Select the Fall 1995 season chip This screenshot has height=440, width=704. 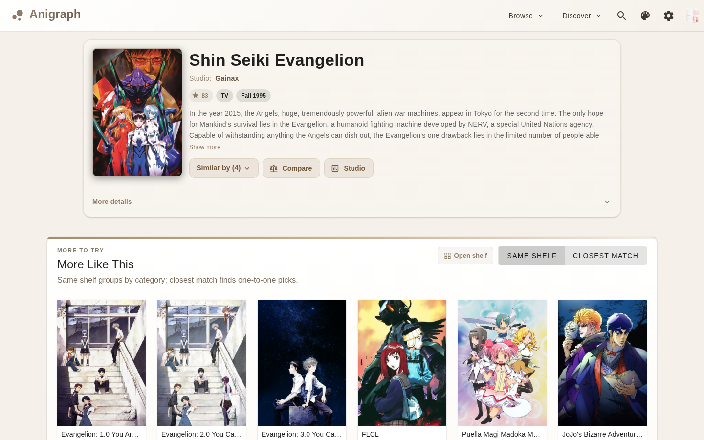coord(253,96)
